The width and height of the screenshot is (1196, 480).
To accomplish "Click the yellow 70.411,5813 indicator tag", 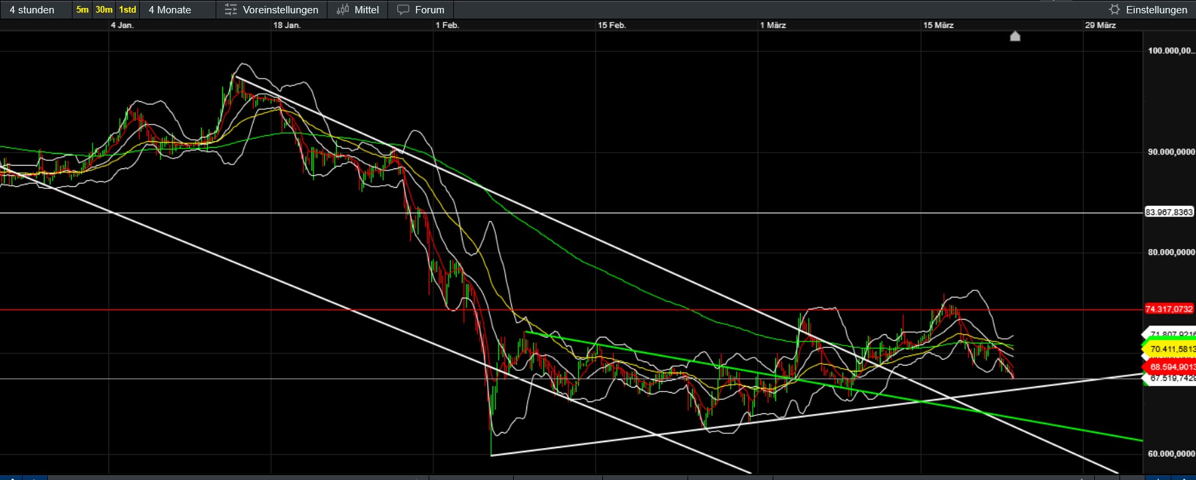I will click(x=1171, y=349).
